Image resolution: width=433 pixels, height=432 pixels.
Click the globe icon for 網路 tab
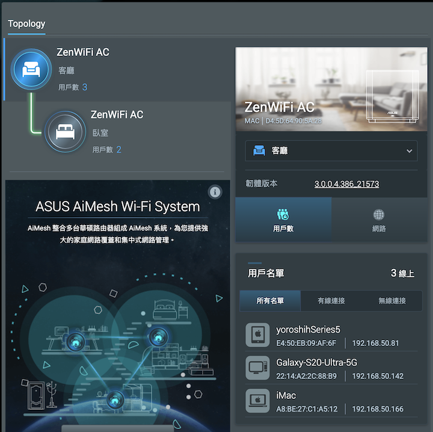[379, 214]
